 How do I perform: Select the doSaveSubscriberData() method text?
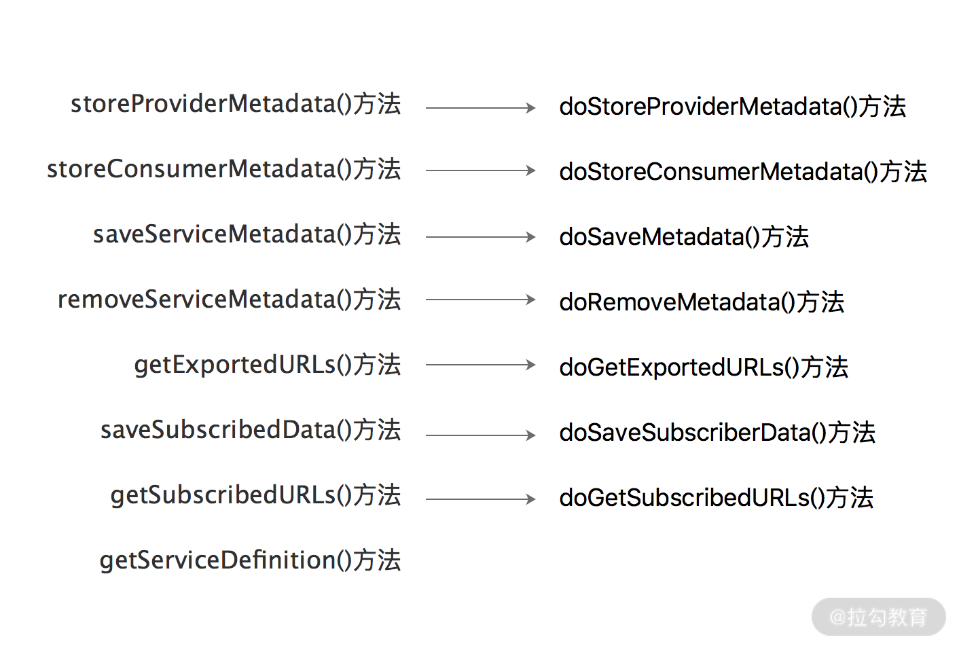717,433
